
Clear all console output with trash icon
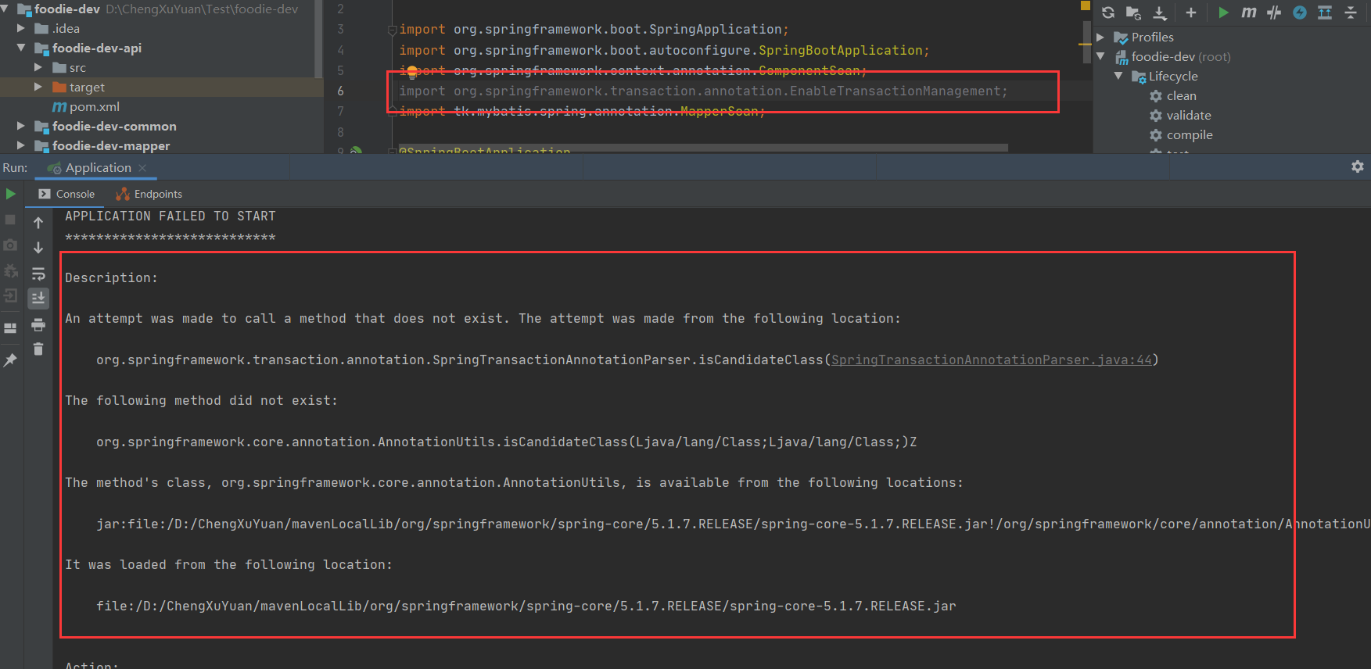coord(38,349)
